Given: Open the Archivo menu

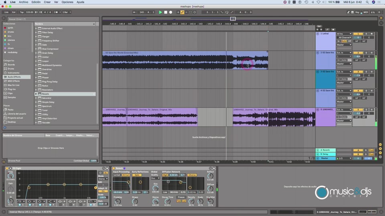Looking at the screenshot, I should point(24,2).
